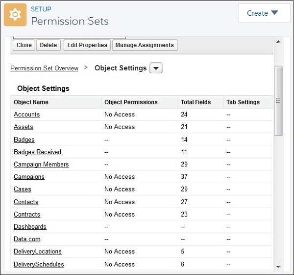Viewport: 294px width, 275px height.
Task: Select the Badges Received link
Action: pyautogui.click(x=38, y=152)
